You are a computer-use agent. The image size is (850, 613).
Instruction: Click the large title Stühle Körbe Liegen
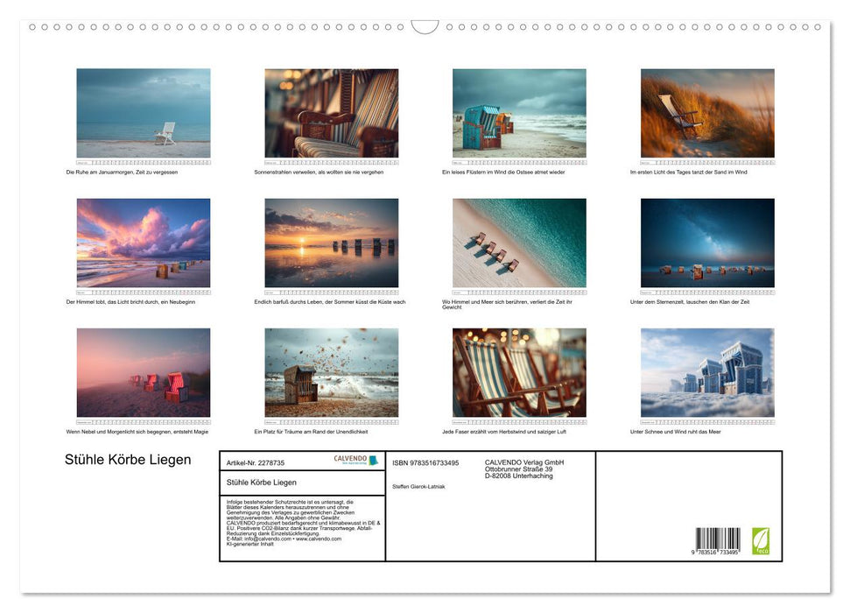128,461
